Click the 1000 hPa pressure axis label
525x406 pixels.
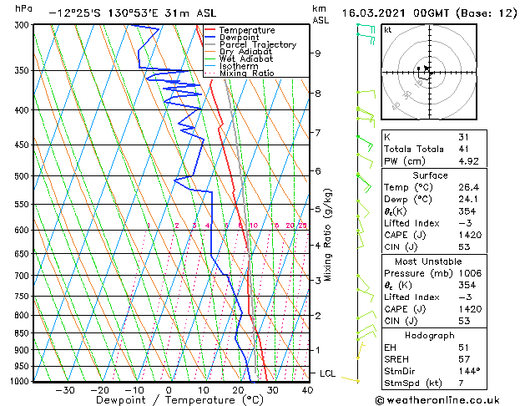click(x=21, y=381)
